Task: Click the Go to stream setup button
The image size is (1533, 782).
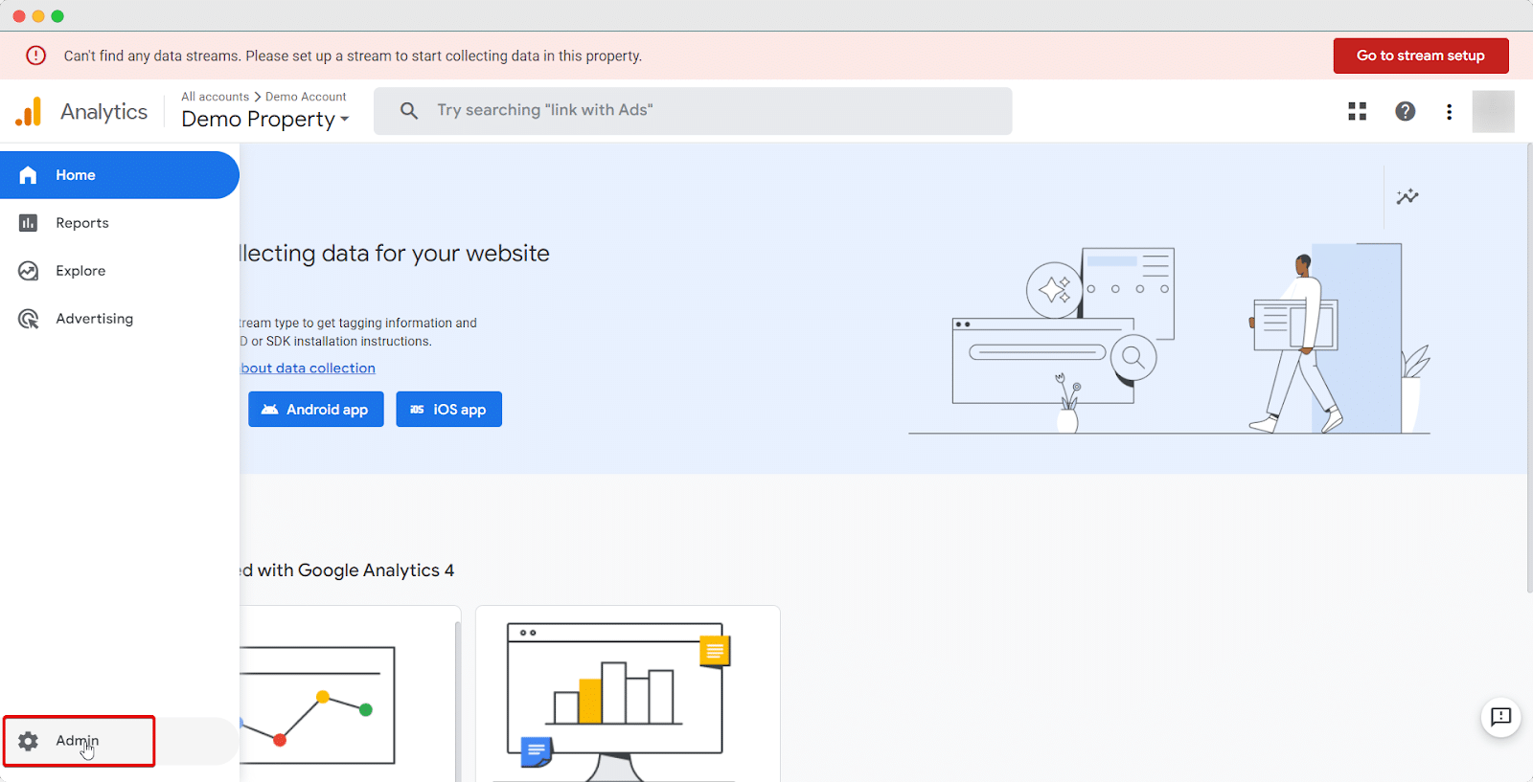Action: [x=1421, y=56]
